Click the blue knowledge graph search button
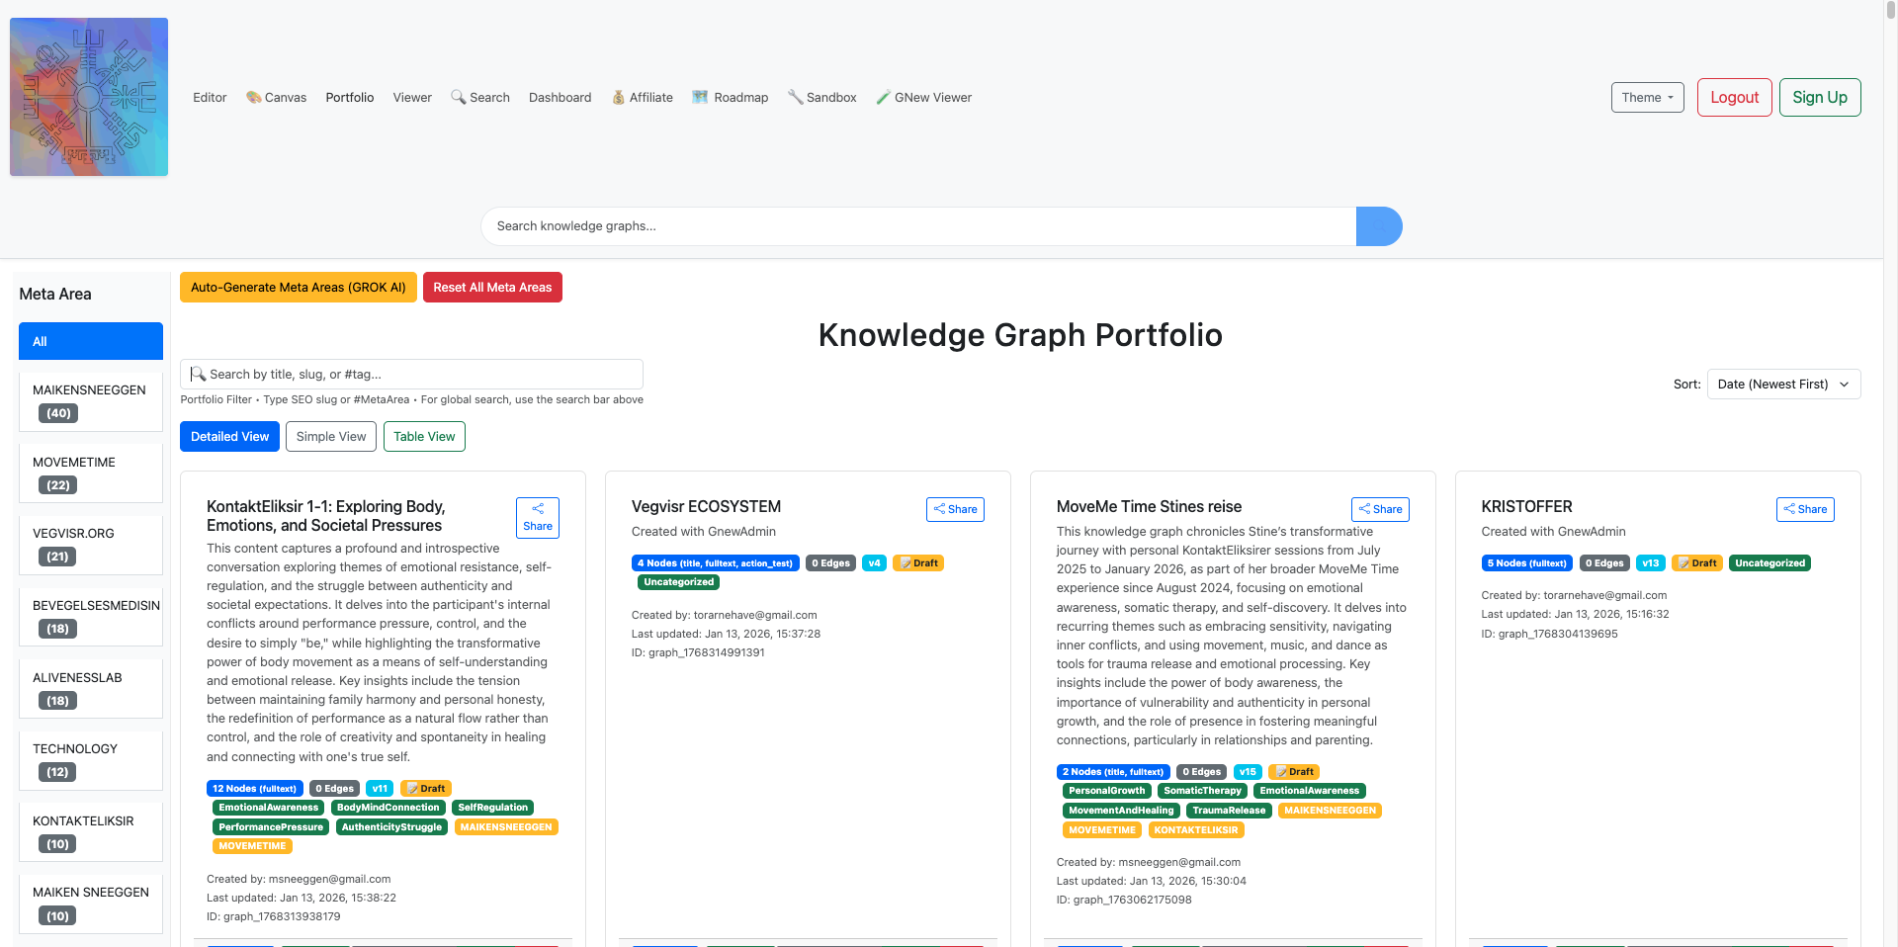Viewport: 1898px width, 947px height. coord(1378,226)
